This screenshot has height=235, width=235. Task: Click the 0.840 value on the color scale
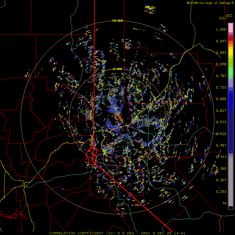point(221,64)
